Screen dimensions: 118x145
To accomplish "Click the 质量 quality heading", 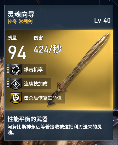I will pyautogui.click(x=12, y=38).
